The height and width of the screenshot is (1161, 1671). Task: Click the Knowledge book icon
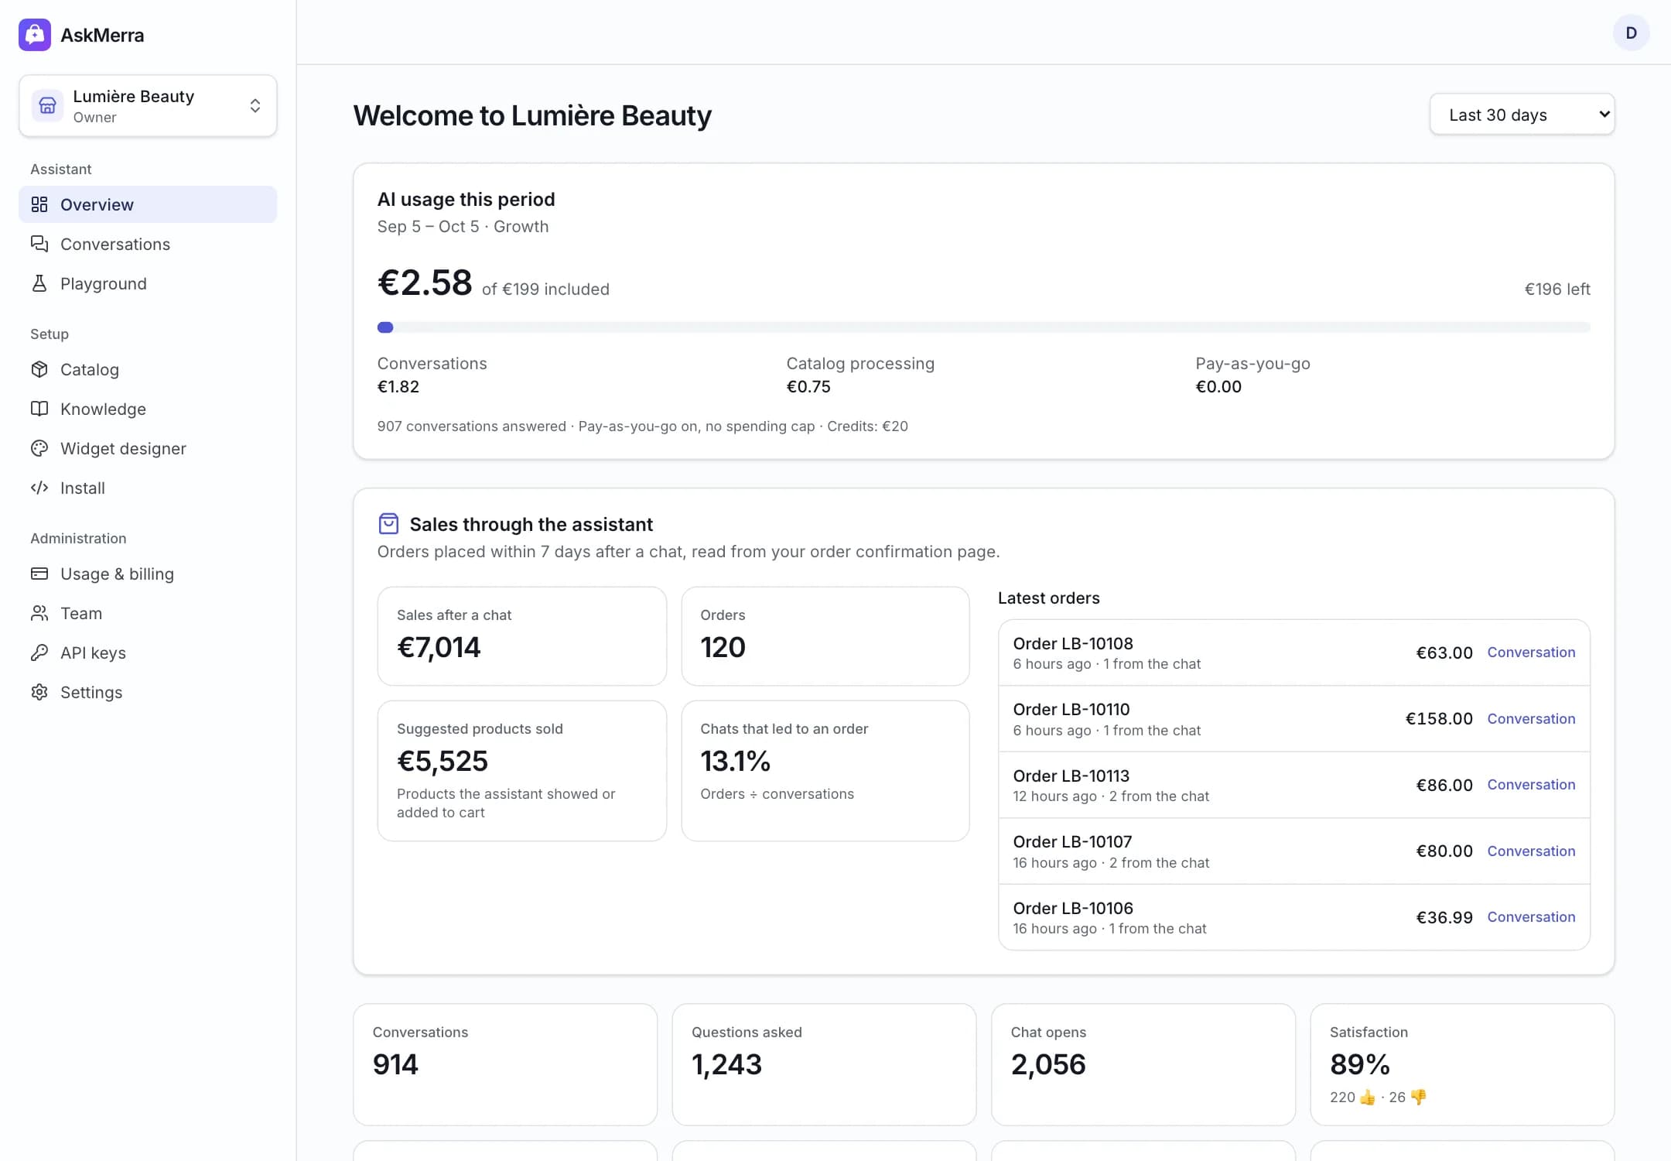pyautogui.click(x=39, y=409)
